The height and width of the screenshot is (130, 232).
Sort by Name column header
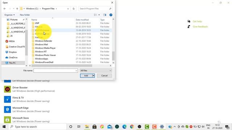(x=34, y=20)
